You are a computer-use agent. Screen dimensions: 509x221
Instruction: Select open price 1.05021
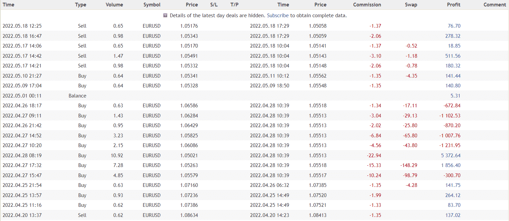tap(190, 156)
